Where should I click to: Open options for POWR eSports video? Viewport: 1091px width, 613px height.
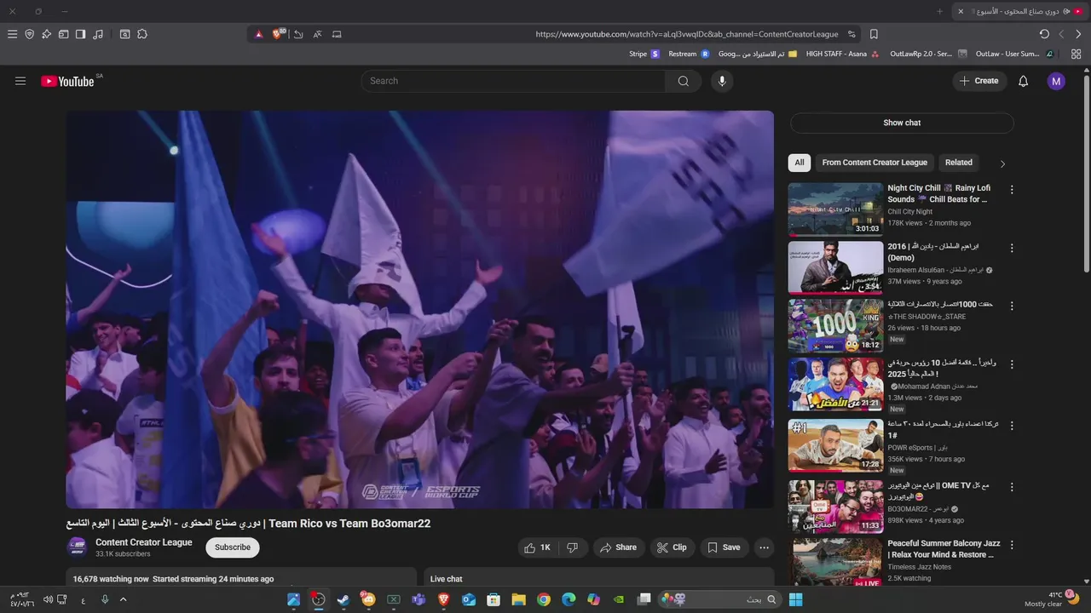(1012, 425)
